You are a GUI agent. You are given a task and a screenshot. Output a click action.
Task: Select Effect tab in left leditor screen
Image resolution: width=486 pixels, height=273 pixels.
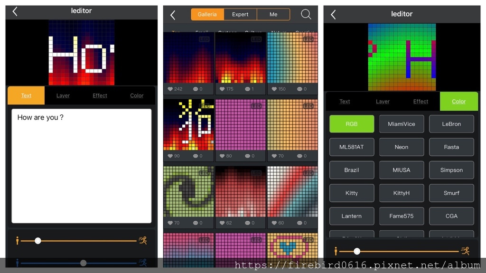100,95
